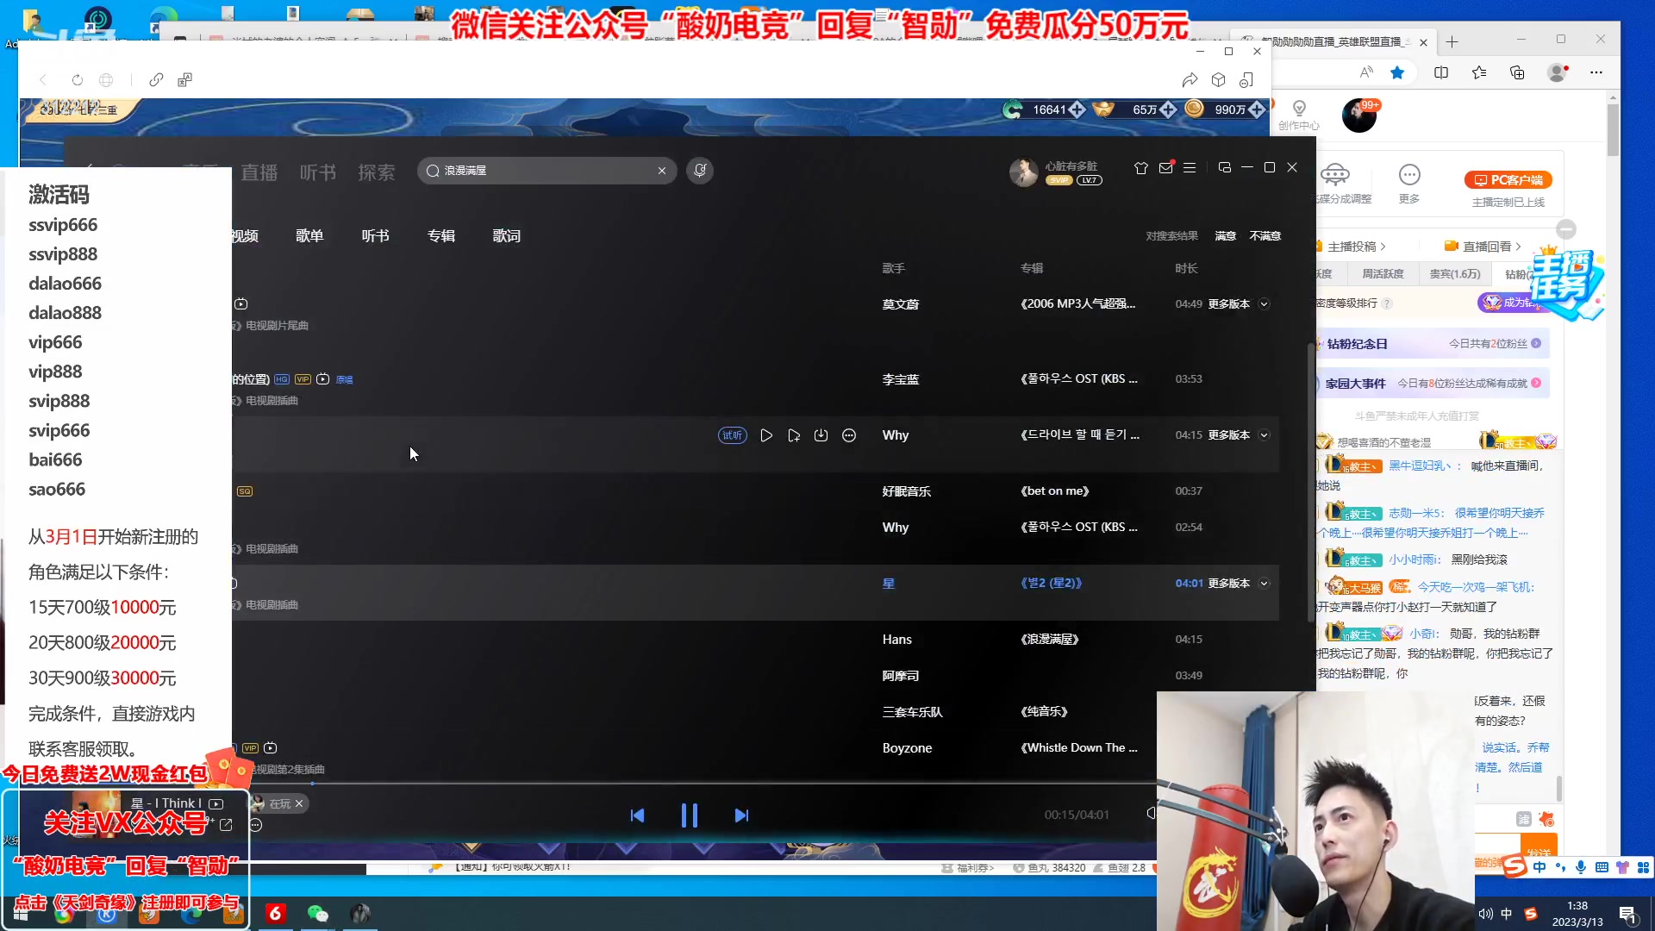Refresh the inner browser page
The image size is (1655, 931).
(x=78, y=80)
